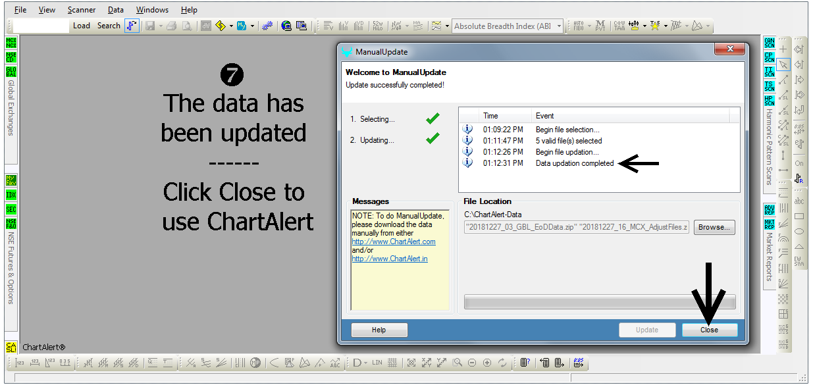
Task: Open the SEC sector sidebar icon
Action: tap(11, 209)
